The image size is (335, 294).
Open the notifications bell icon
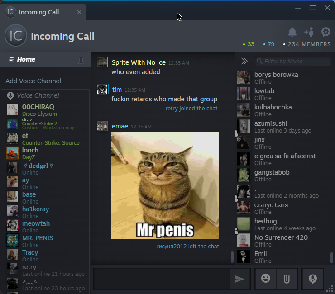(292, 32)
